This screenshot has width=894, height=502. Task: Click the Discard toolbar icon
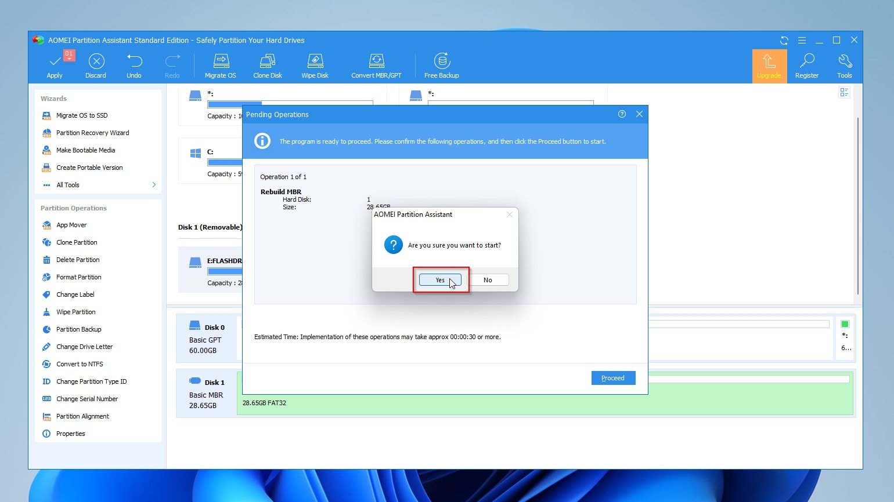click(96, 66)
